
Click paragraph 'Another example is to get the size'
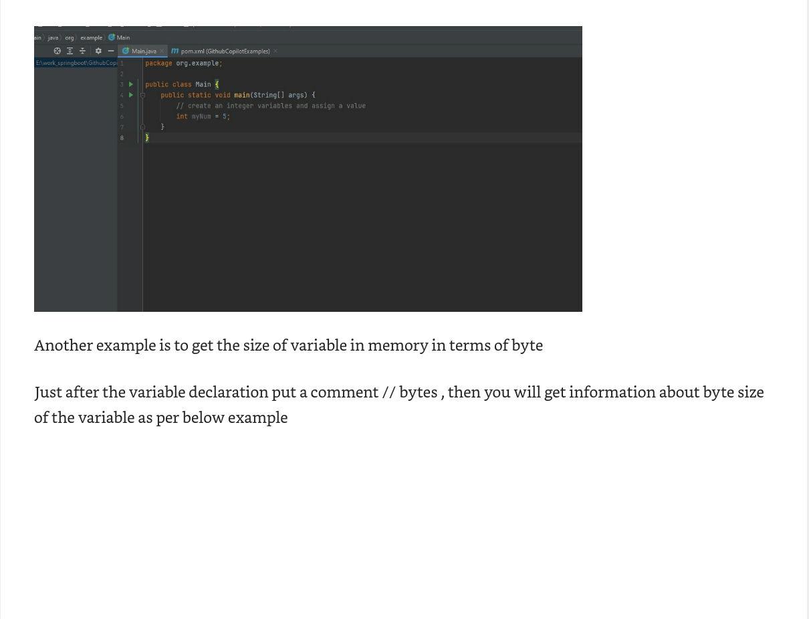tap(288, 345)
